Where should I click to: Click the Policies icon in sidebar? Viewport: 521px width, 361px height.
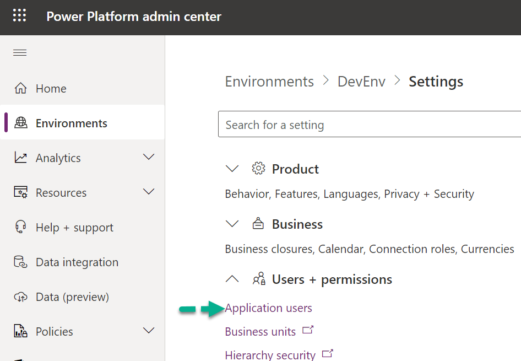[x=20, y=332]
